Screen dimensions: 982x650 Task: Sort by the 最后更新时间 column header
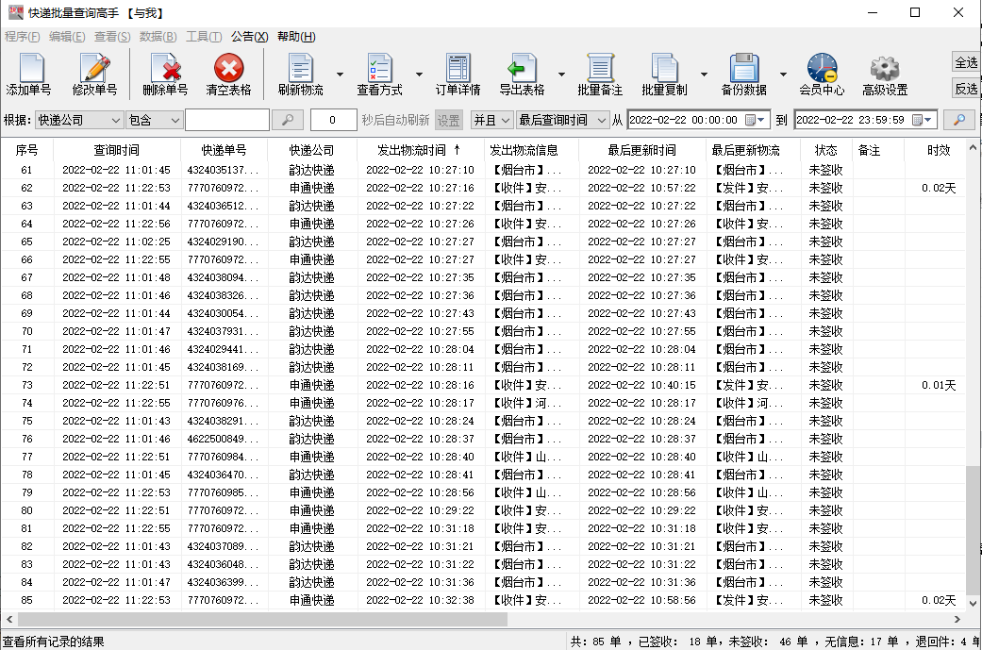pos(642,150)
